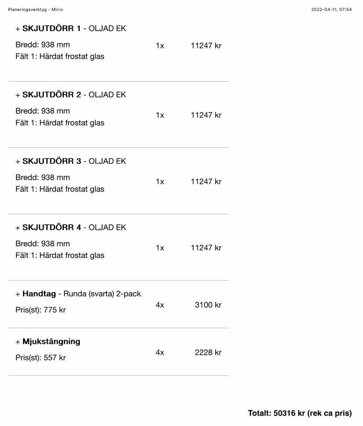Expand the plus icon beside SKJUTDÖRR 4
The height and width of the screenshot is (426, 363).
[18, 228]
